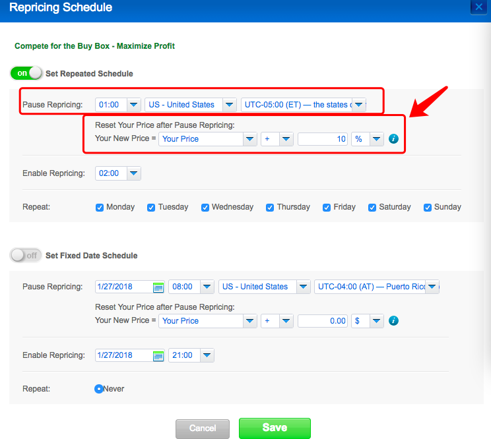Uncheck the Thursday repeat checkbox

coord(270,208)
